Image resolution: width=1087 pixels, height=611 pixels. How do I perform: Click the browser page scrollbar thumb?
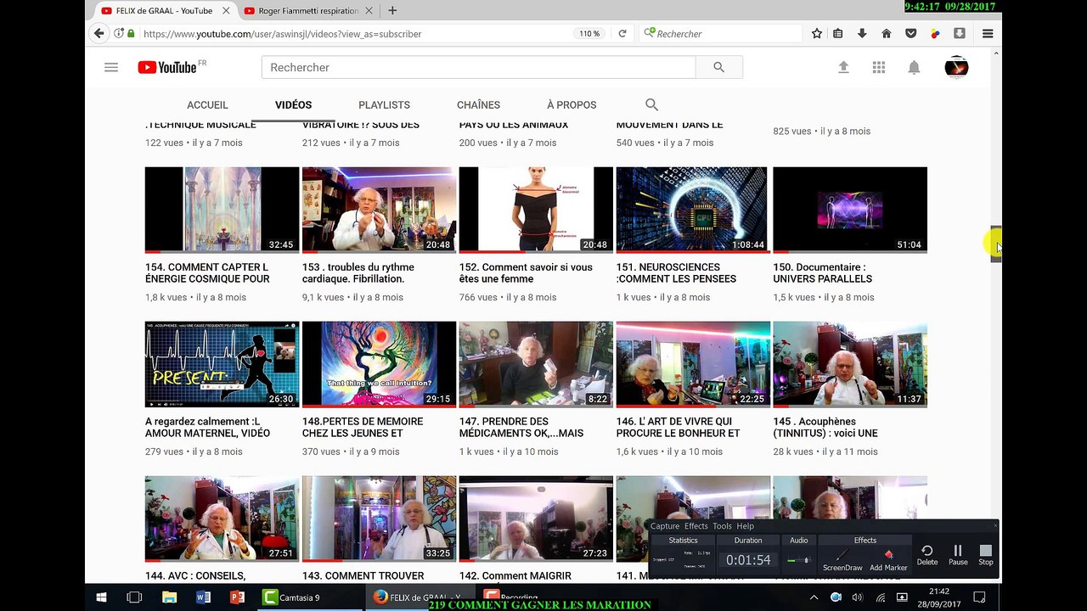[x=996, y=244]
